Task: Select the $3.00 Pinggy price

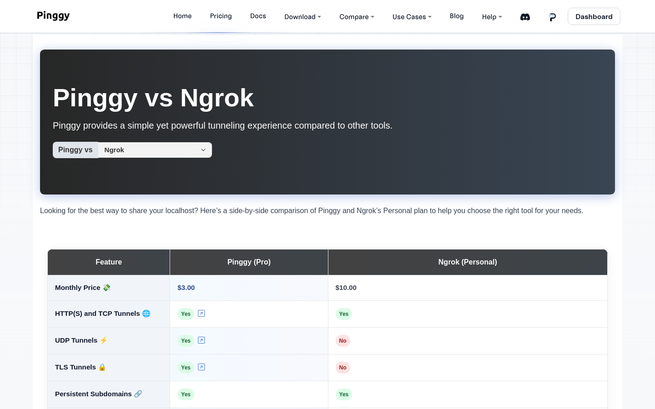Action: tap(186, 288)
